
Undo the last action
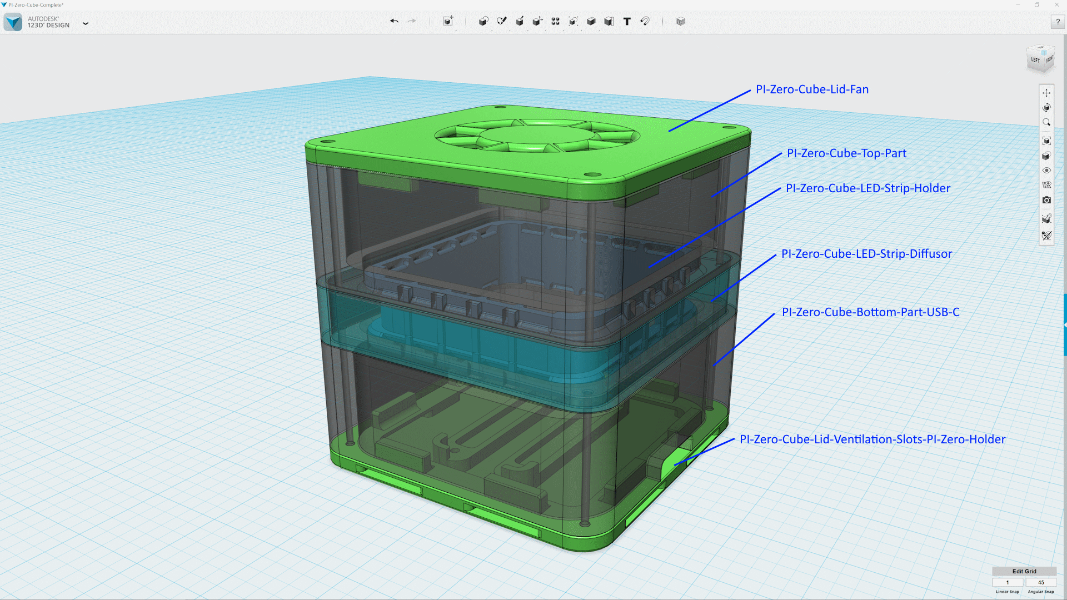click(x=394, y=21)
